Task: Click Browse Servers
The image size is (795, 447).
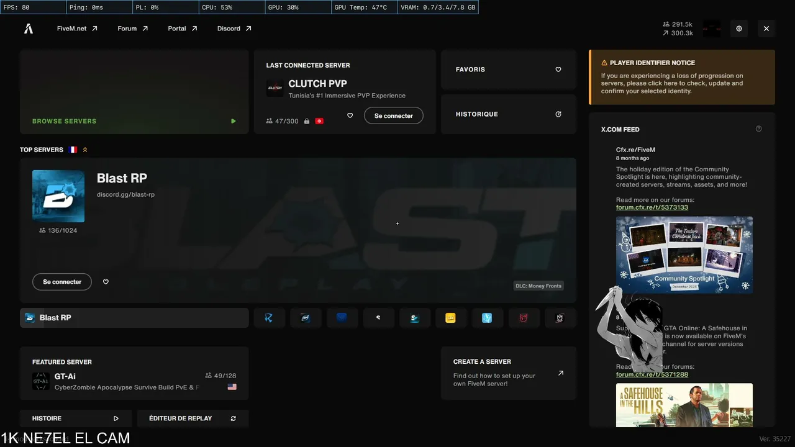Action: [134, 92]
